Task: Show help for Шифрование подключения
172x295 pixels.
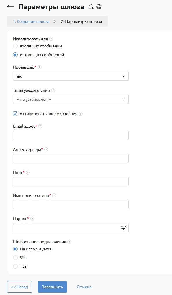Action: click(x=69, y=242)
